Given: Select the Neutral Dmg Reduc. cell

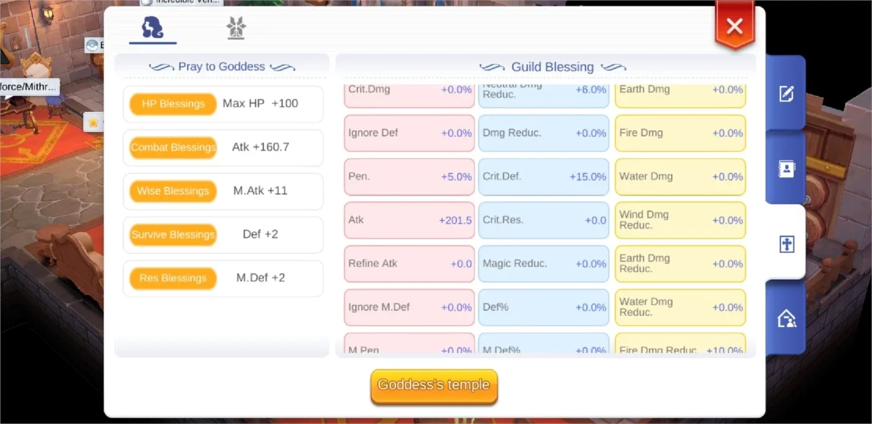Looking at the screenshot, I should point(544,95).
